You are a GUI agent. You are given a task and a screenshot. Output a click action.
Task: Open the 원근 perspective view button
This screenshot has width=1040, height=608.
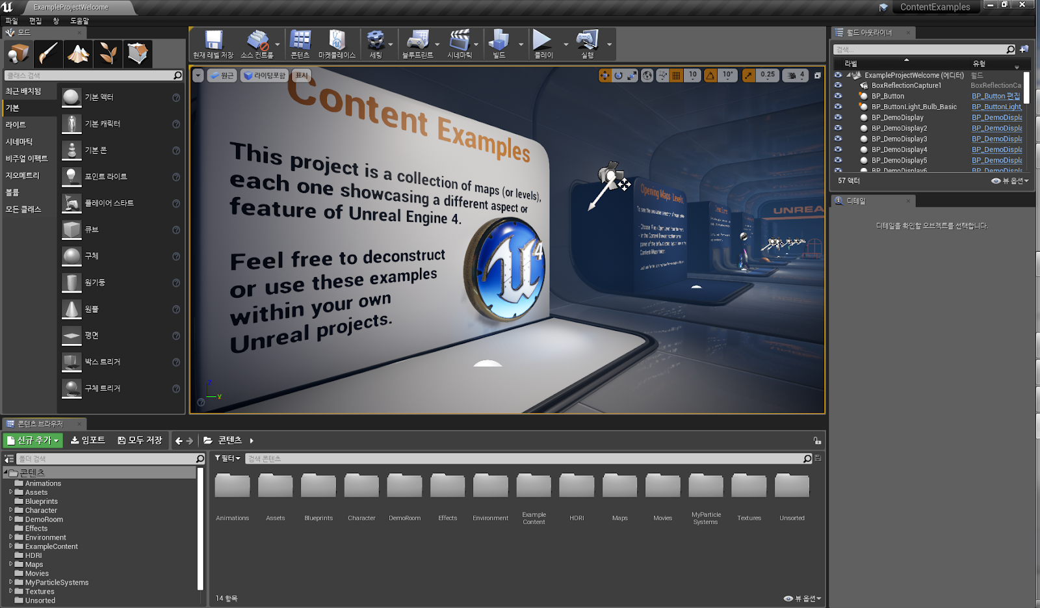[222, 75]
